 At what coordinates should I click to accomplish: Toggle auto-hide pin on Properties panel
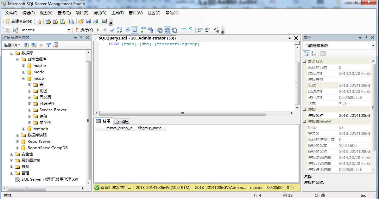tap(366, 37)
